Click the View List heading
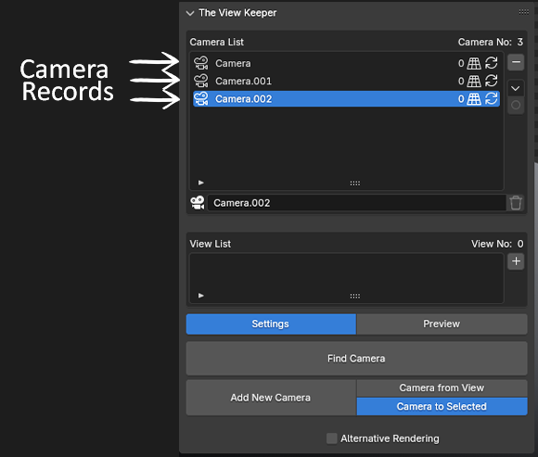538x457 pixels. pos(211,244)
